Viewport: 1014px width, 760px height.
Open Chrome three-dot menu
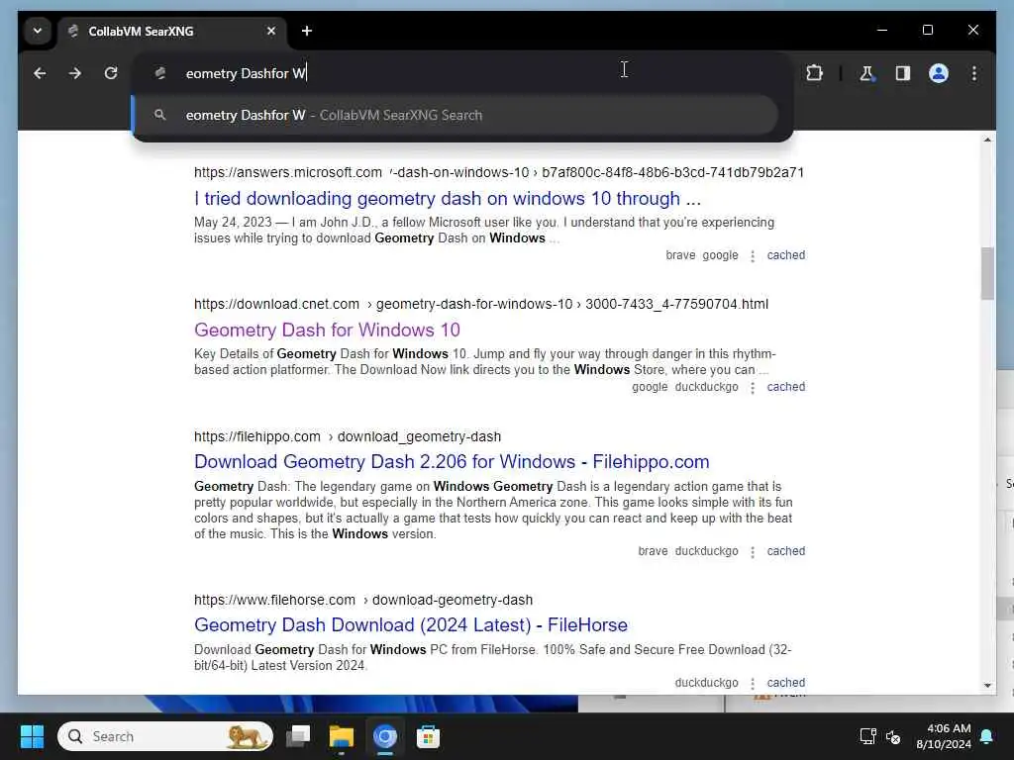pyautogui.click(x=974, y=73)
